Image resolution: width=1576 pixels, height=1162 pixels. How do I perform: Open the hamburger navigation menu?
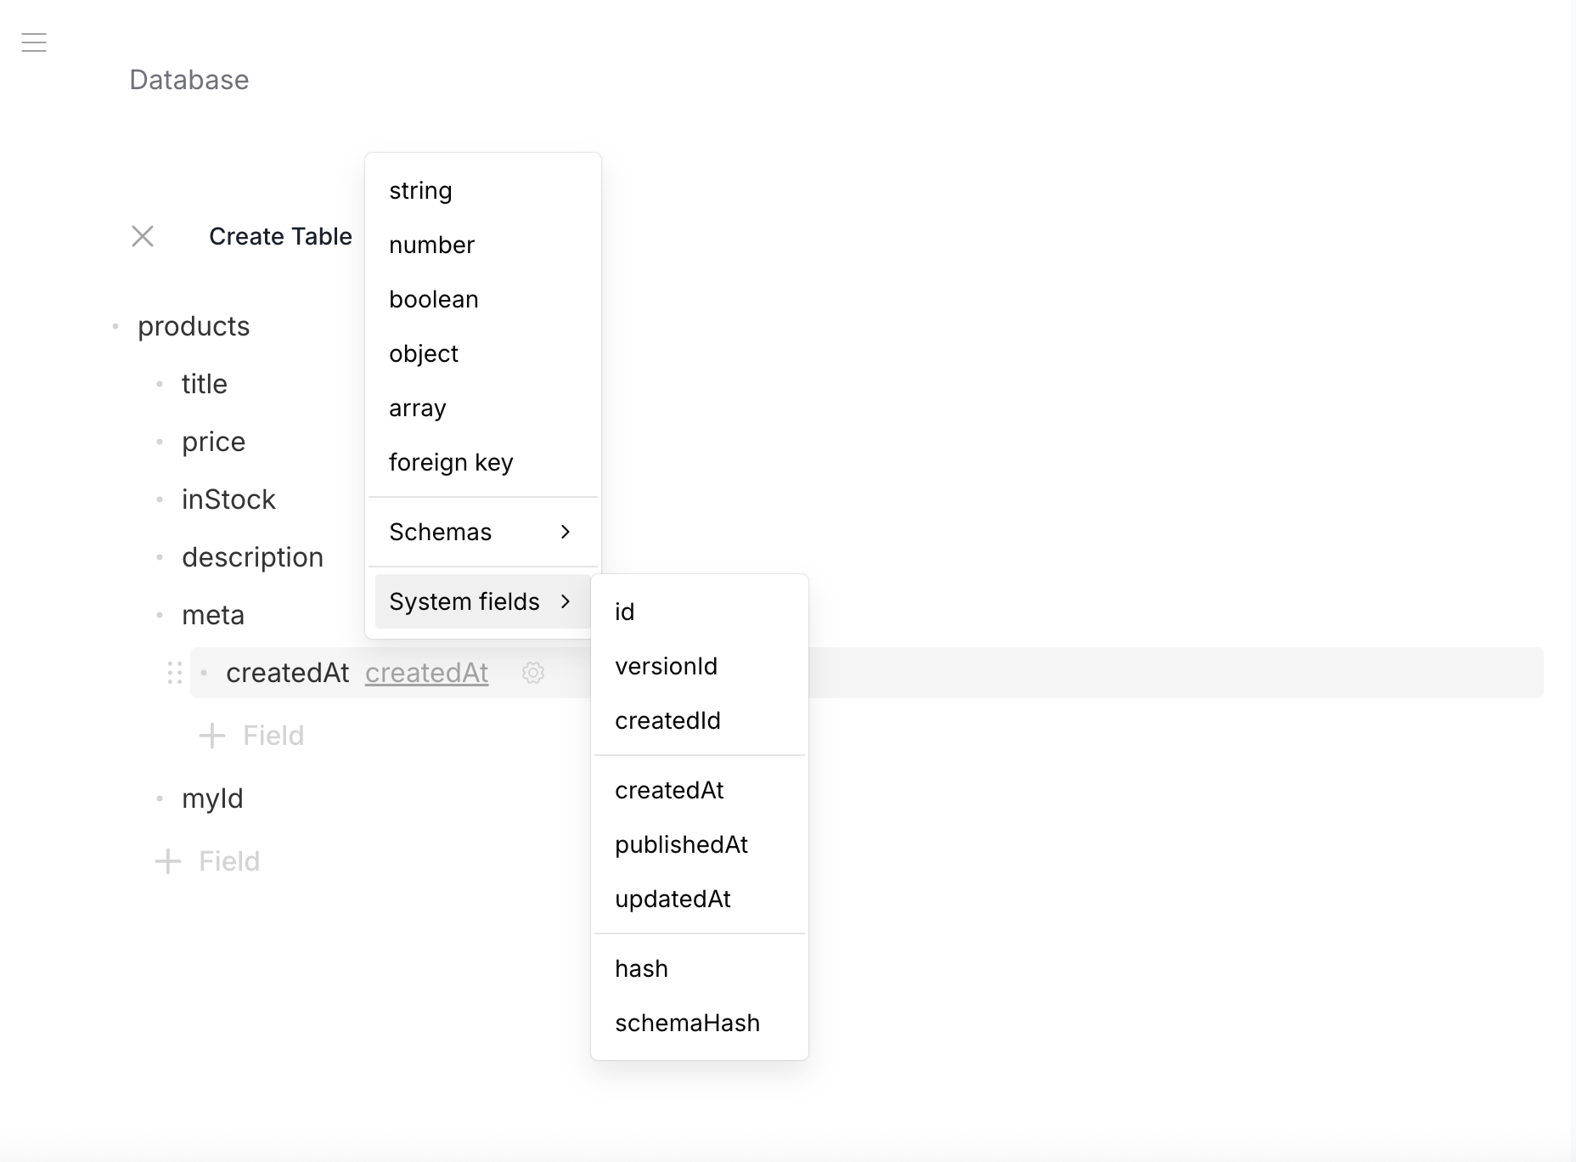pyautogui.click(x=34, y=42)
